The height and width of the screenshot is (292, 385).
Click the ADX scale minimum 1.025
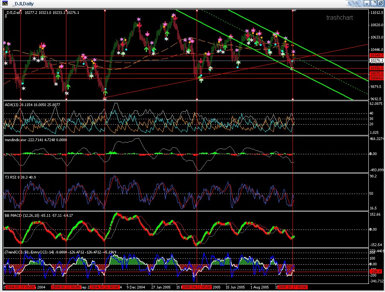pos(374,133)
